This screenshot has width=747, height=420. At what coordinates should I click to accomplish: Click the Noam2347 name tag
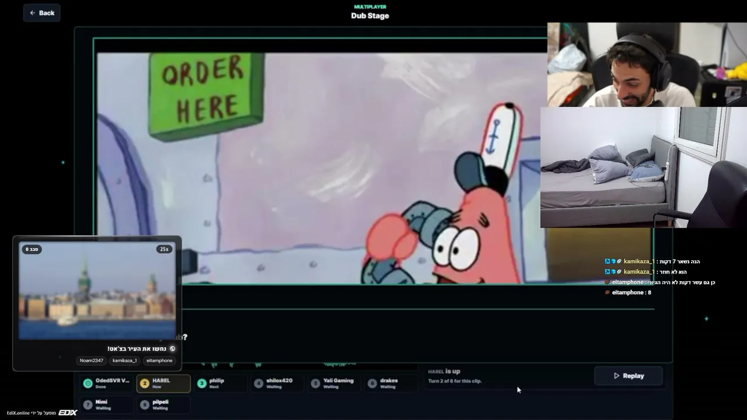[91, 360]
